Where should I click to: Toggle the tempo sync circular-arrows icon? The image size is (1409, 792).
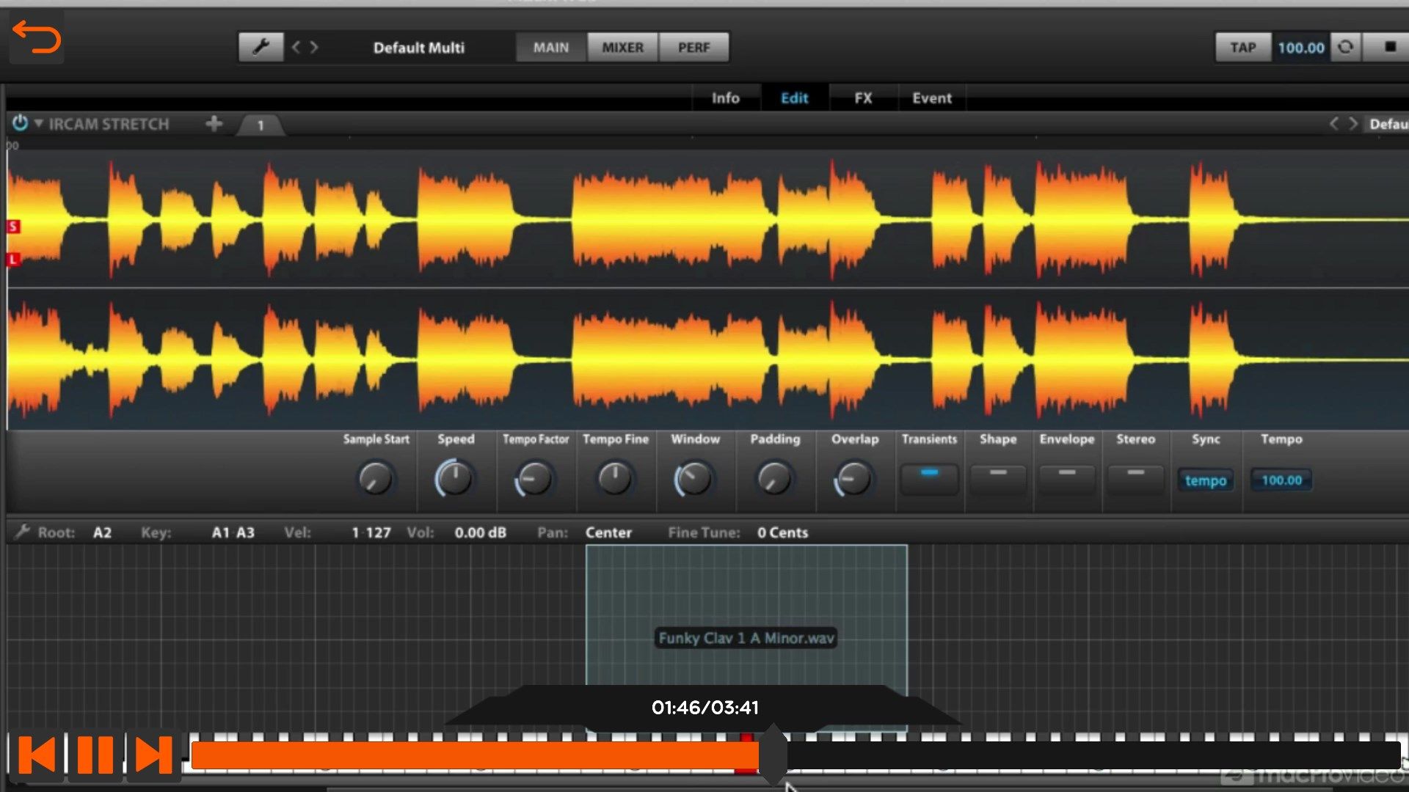coord(1346,47)
